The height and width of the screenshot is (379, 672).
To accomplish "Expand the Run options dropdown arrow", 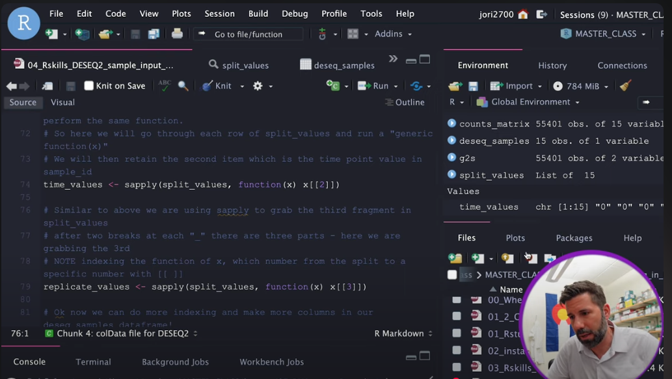I will click(x=396, y=86).
